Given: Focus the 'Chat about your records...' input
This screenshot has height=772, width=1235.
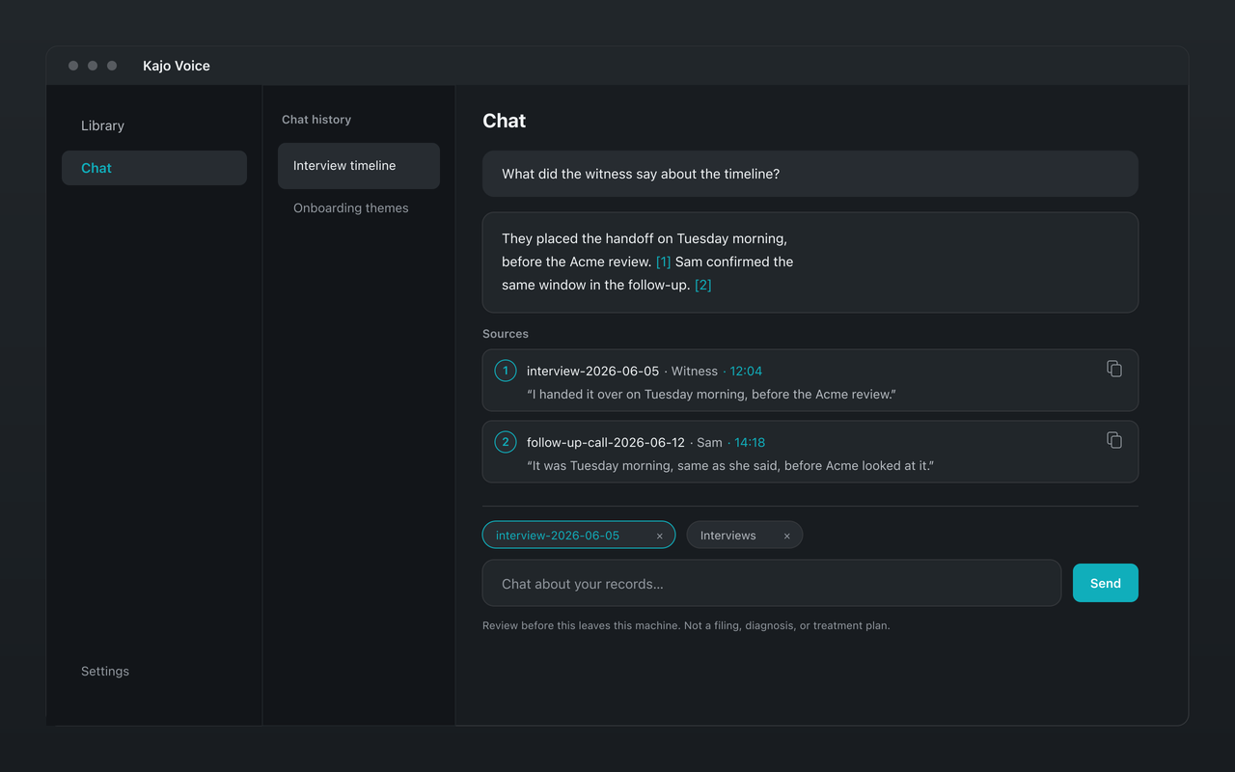Looking at the screenshot, I should tap(772, 583).
